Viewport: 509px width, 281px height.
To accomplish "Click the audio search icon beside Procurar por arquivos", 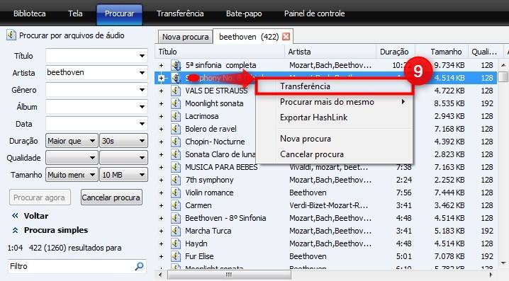I will tap(11, 35).
